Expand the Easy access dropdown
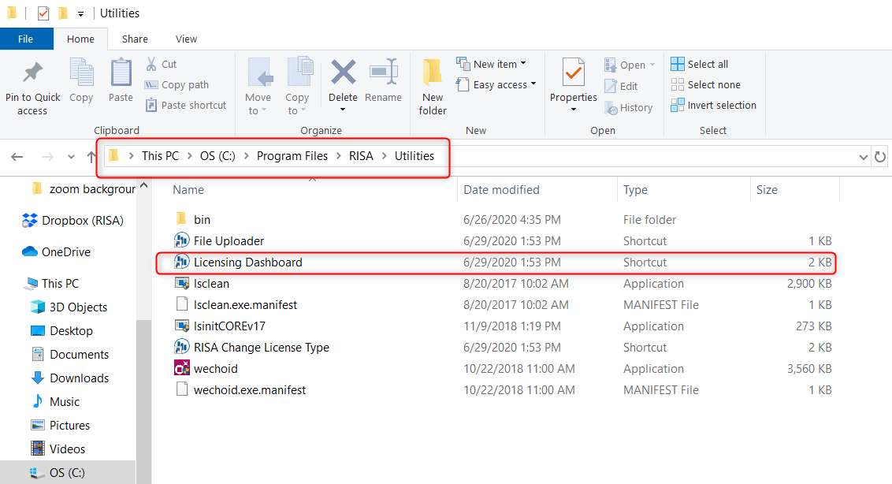 [x=496, y=84]
